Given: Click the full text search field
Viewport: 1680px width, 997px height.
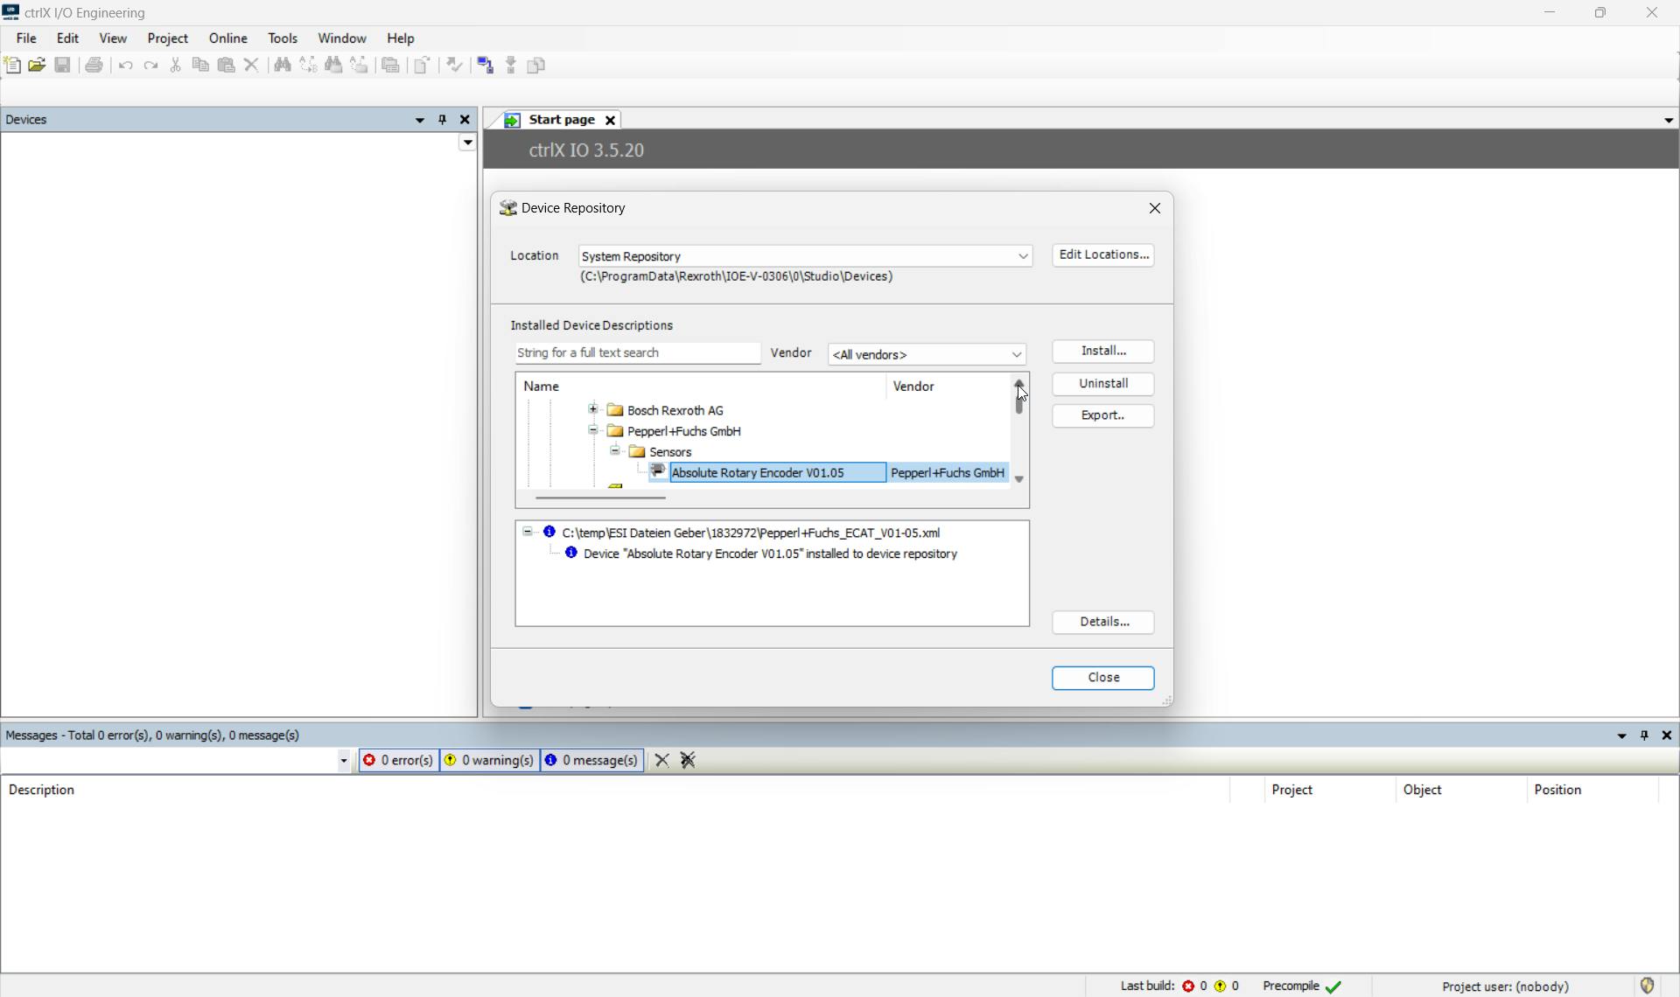Looking at the screenshot, I should click(x=637, y=353).
